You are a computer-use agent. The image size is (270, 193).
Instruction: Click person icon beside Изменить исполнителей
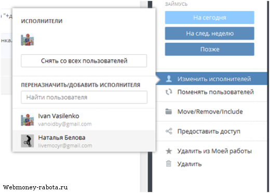point(169,79)
